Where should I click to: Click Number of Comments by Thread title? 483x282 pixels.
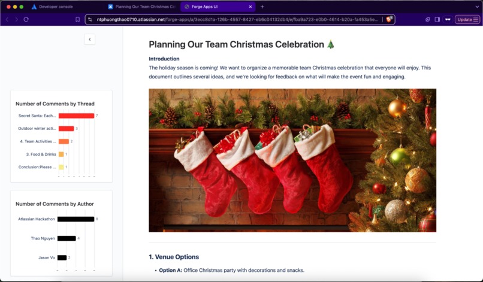55,104
